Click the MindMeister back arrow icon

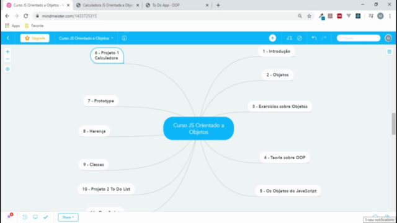tap(8, 38)
